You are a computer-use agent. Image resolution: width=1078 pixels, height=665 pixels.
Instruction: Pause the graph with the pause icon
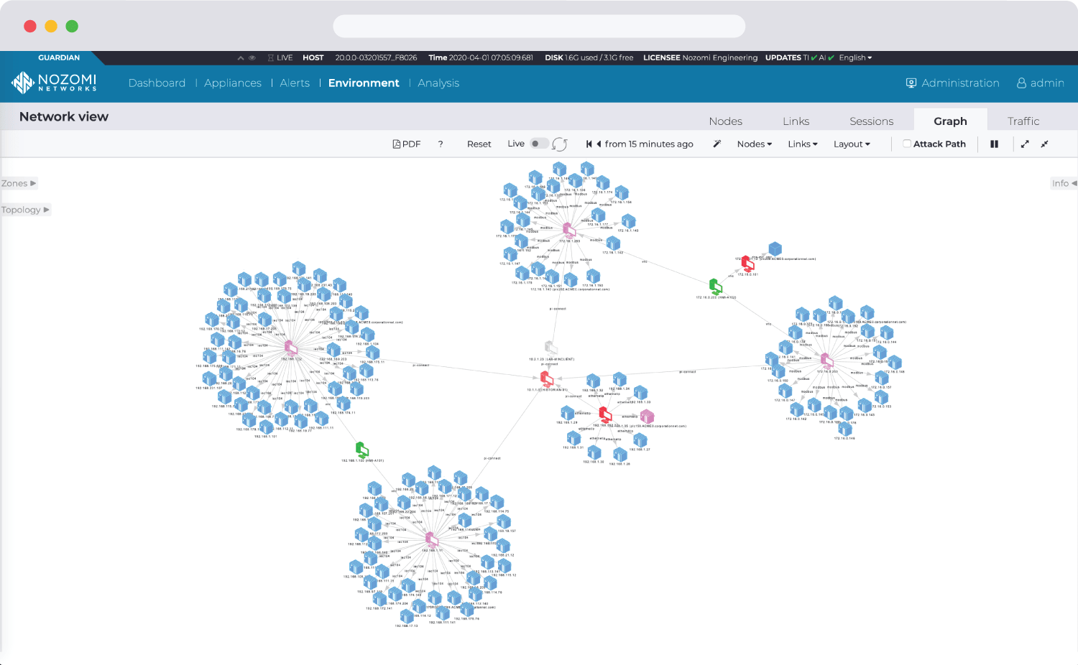coord(994,144)
